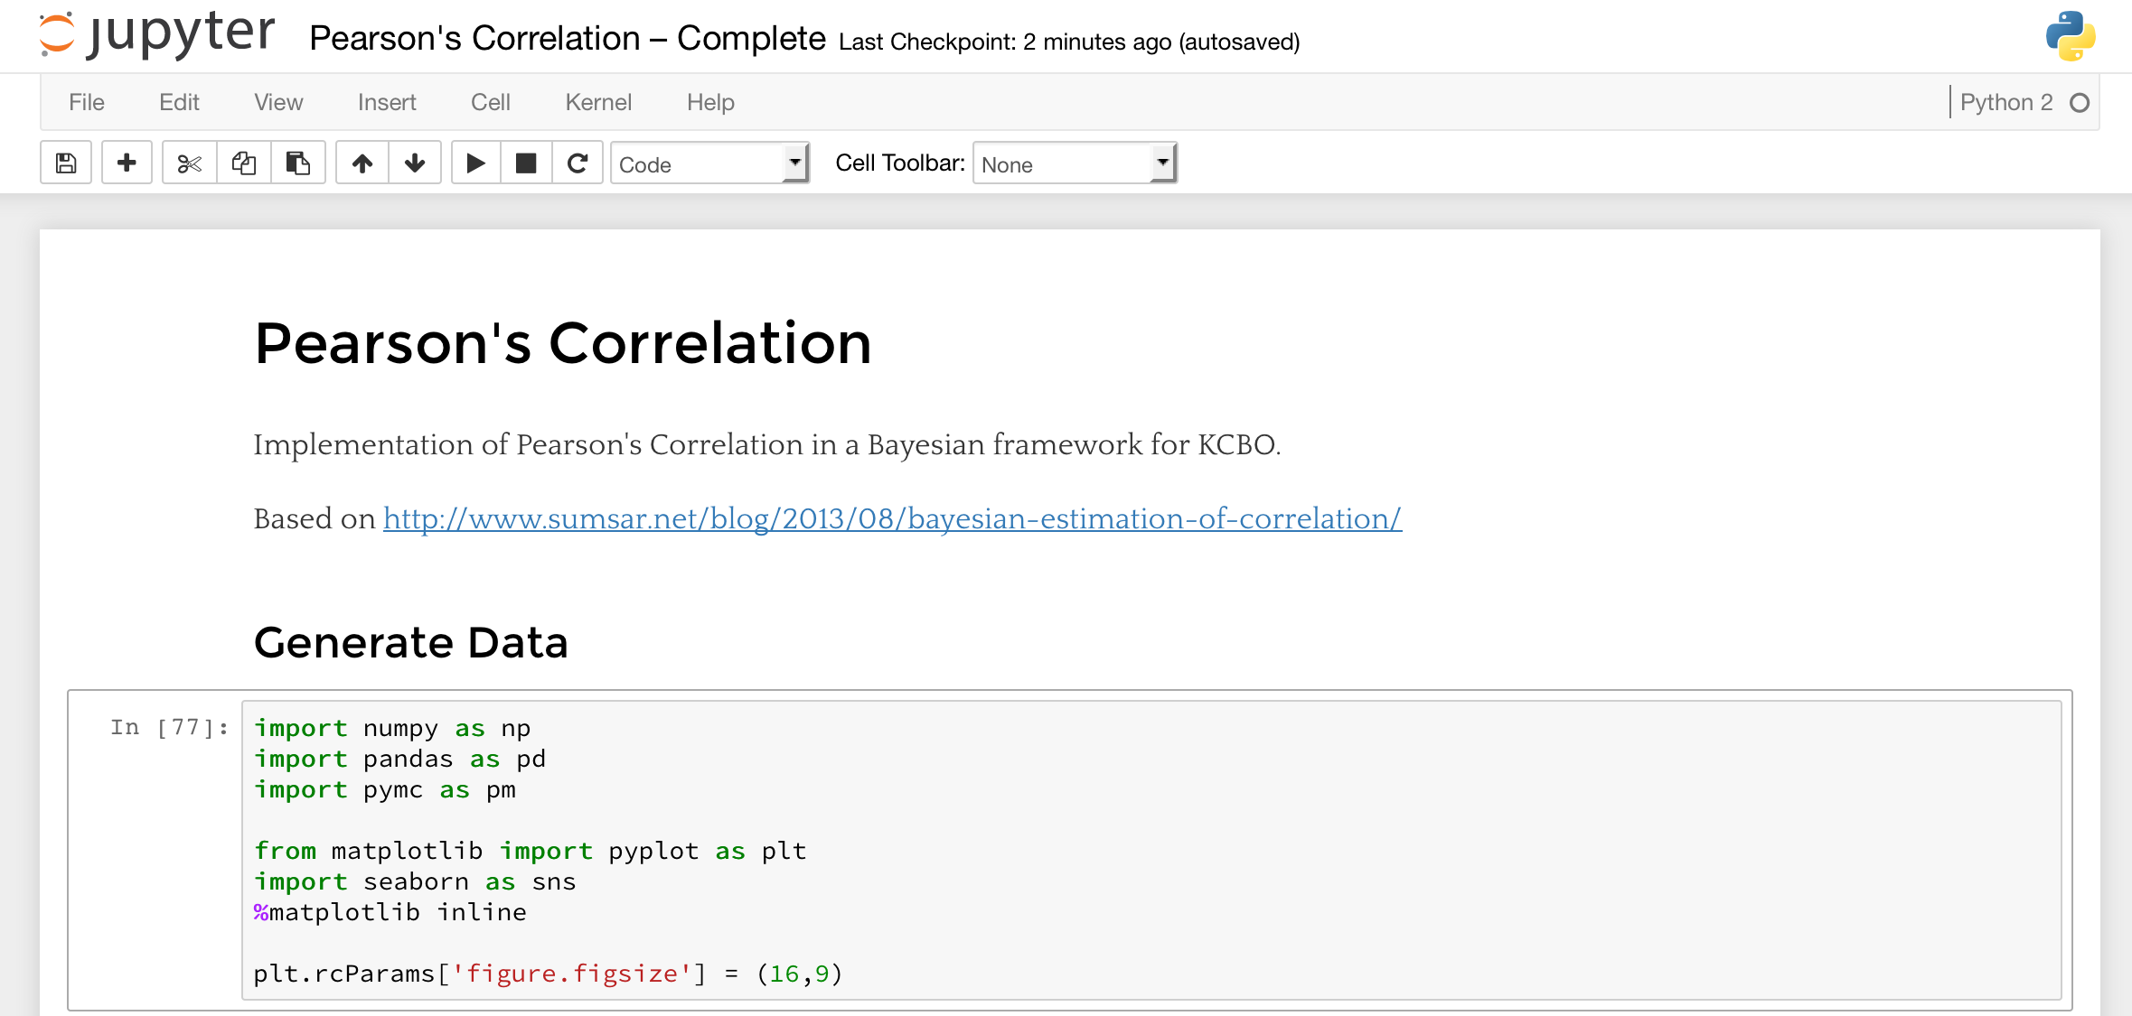Viewport: 2132px width, 1016px height.
Task: Follow the sumsar.net bayesian correlation link
Action: (892, 518)
